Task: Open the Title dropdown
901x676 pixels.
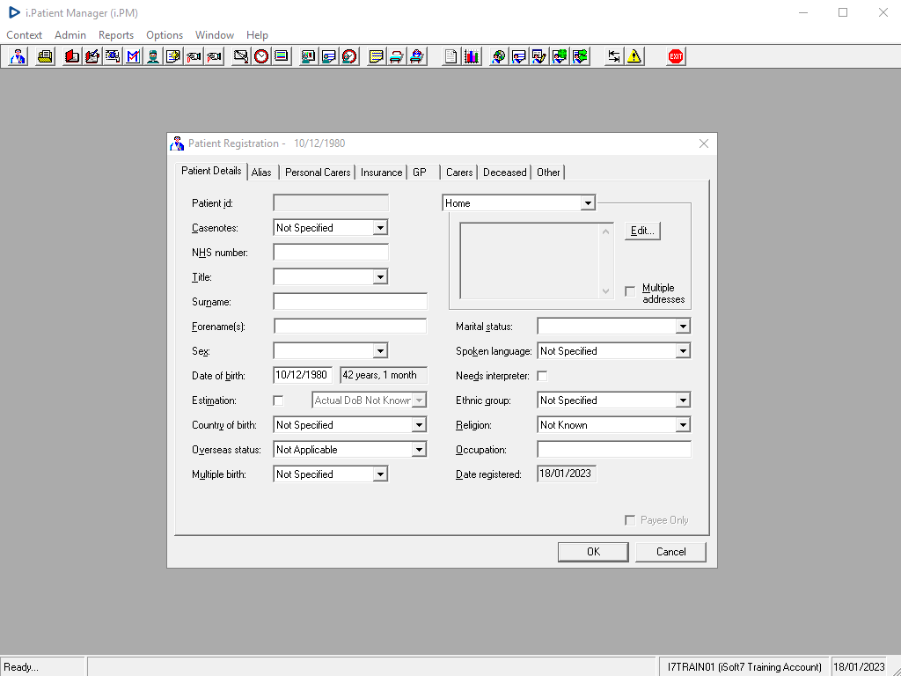Action: click(x=380, y=277)
